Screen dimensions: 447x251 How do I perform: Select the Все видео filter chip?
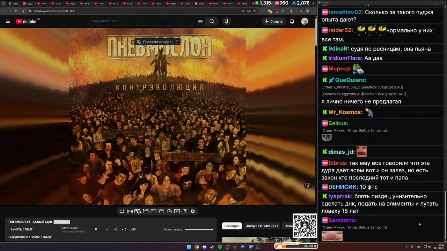[x=232, y=226]
